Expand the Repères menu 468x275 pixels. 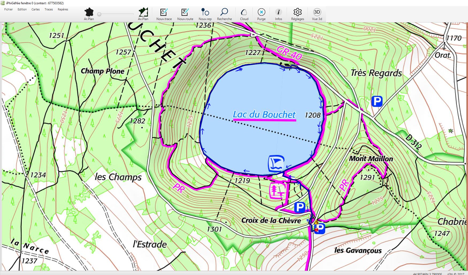click(63, 9)
